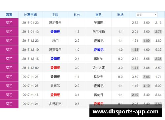165x120 pixels.
Task: Select odds 3.52
Action: [x=158, y=68]
